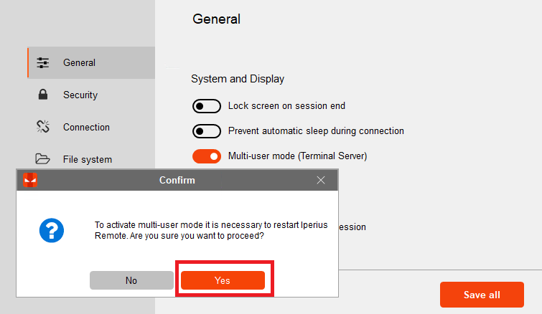Screen dimensions: 542x314
Task: Confirm restart by clicking Yes
Action: (223, 280)
